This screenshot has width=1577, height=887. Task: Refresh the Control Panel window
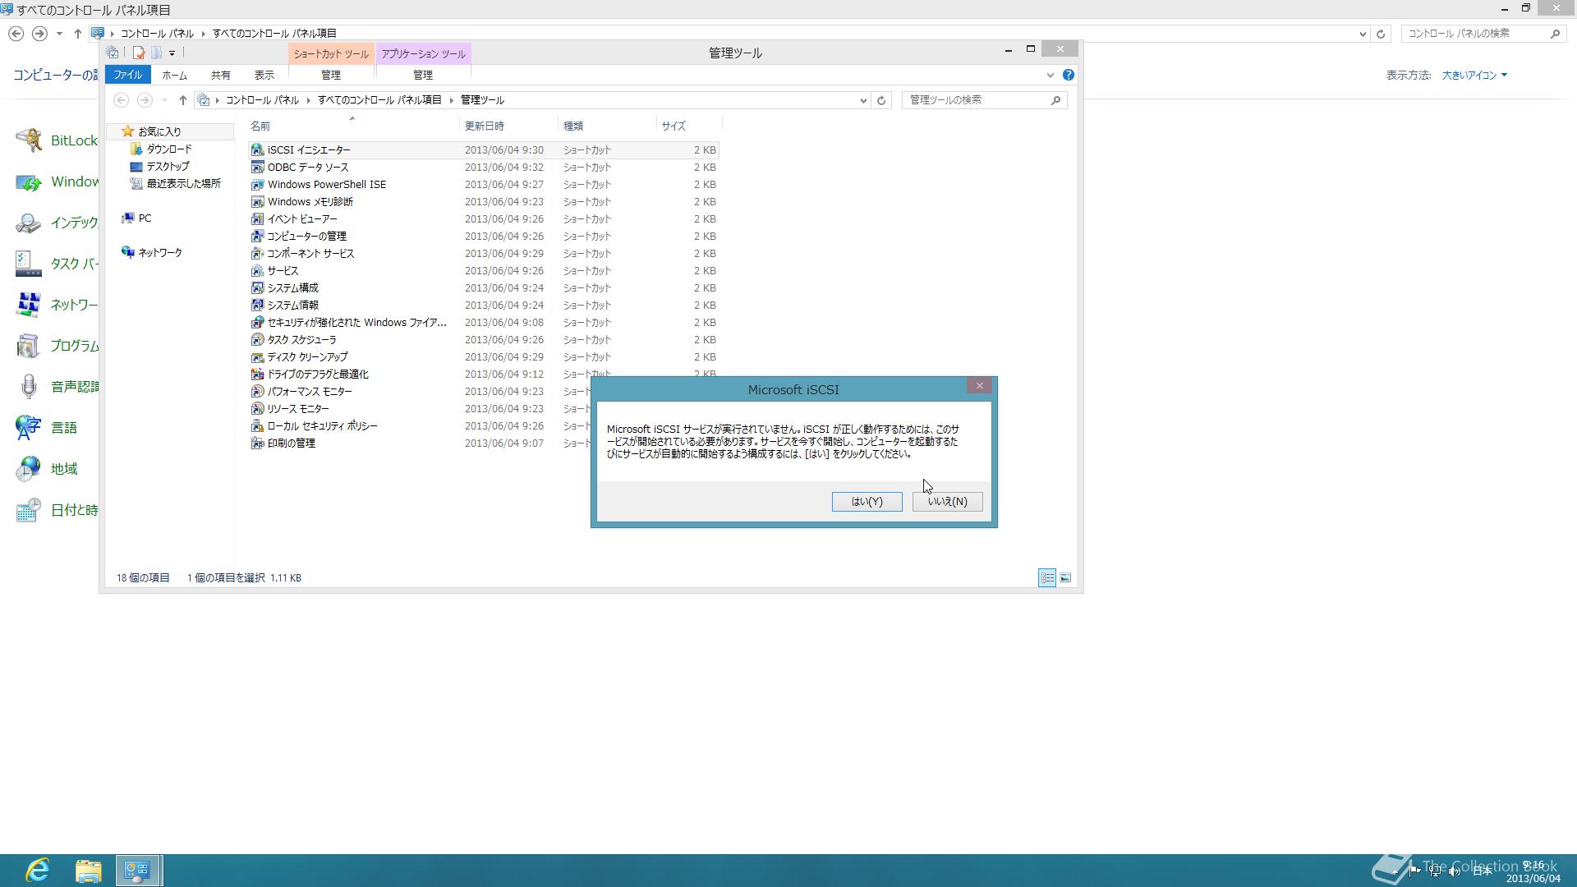pos(1381,34)
